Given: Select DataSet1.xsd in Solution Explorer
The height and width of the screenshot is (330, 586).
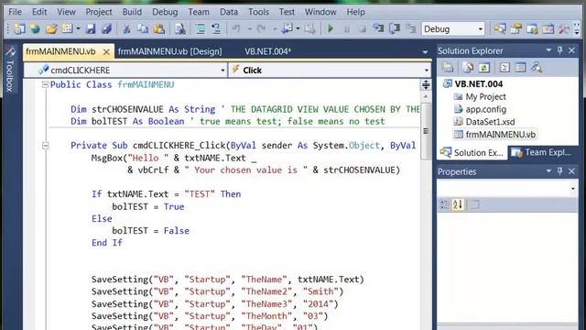Looking at the screenshot, I should click(x=490, y=122).
